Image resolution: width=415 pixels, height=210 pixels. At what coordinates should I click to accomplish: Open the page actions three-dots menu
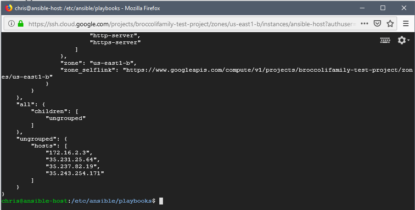coord(365,23)
